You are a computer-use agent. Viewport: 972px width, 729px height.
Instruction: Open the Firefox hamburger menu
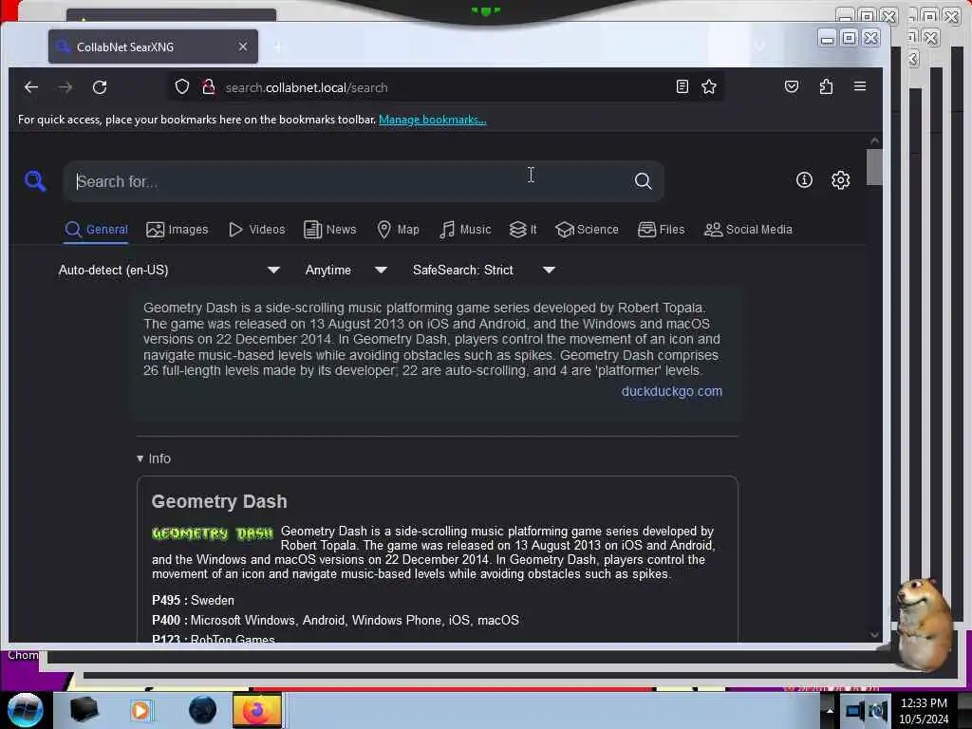point(860,86)
